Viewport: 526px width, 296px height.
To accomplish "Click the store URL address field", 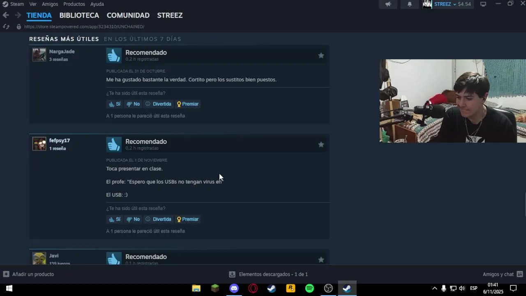I will tap(84, 26).
